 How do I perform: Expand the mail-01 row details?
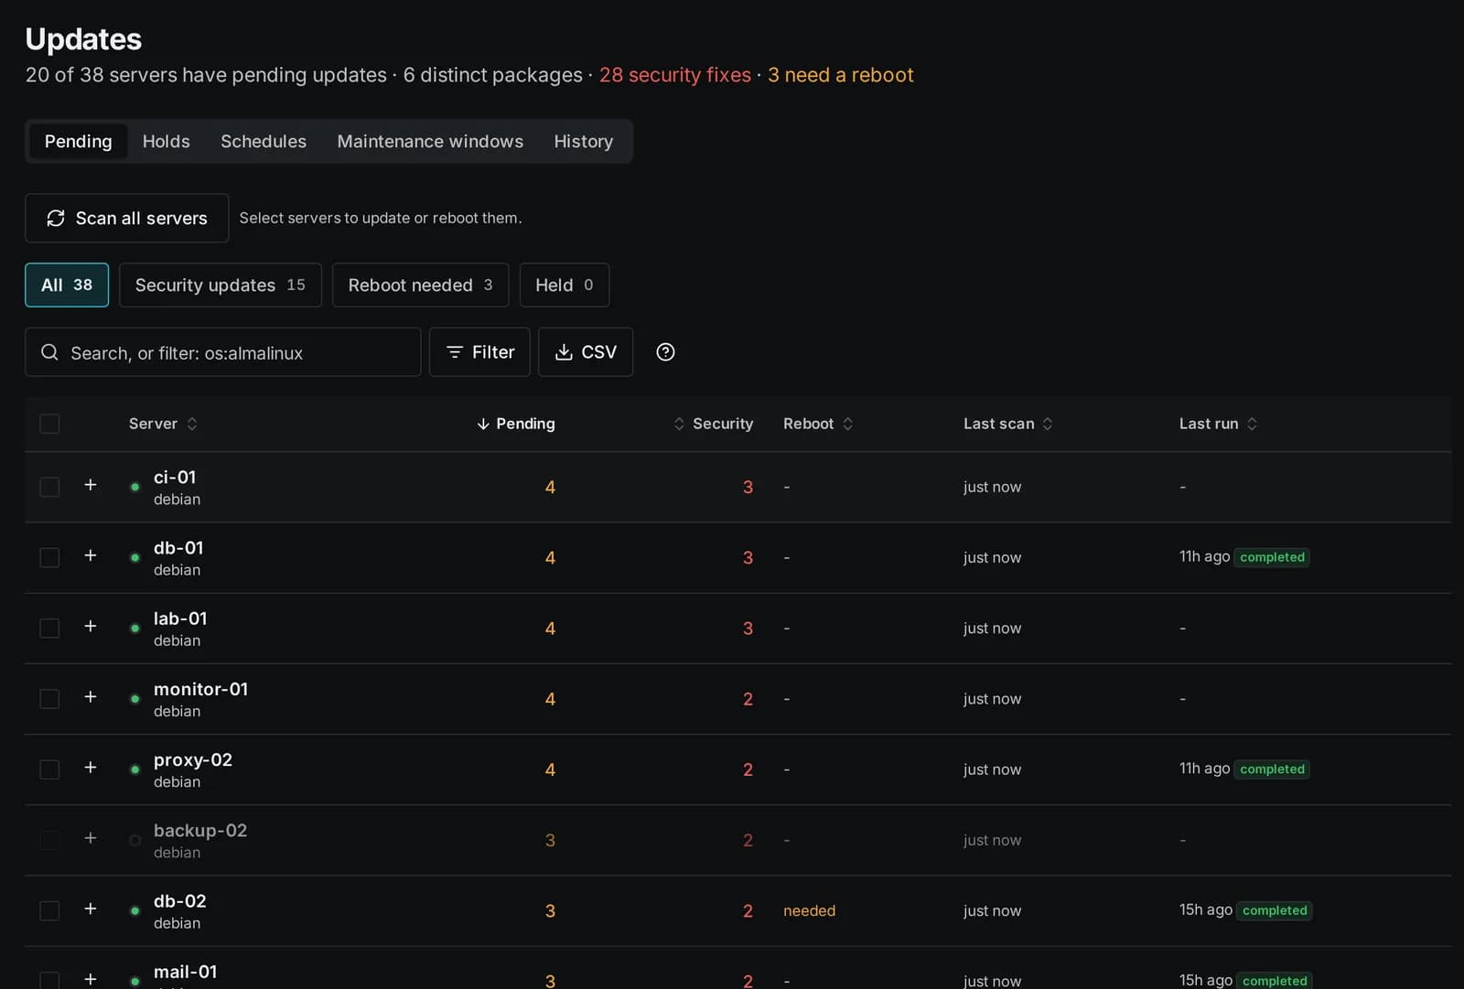[91, 979]
